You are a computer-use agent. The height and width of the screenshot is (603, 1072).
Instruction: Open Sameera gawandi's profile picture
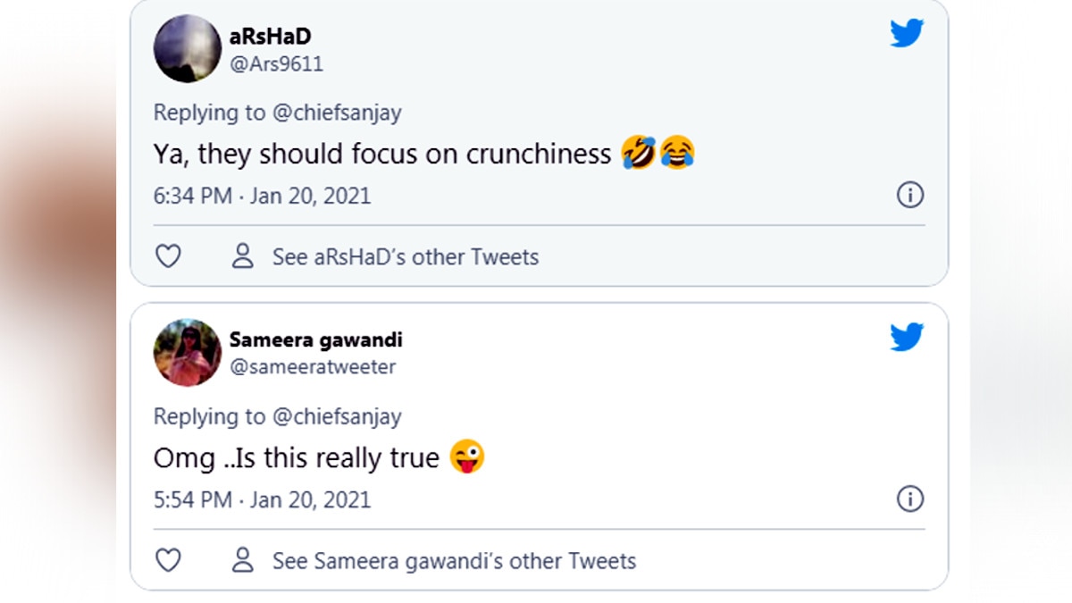tap(188, 353)
